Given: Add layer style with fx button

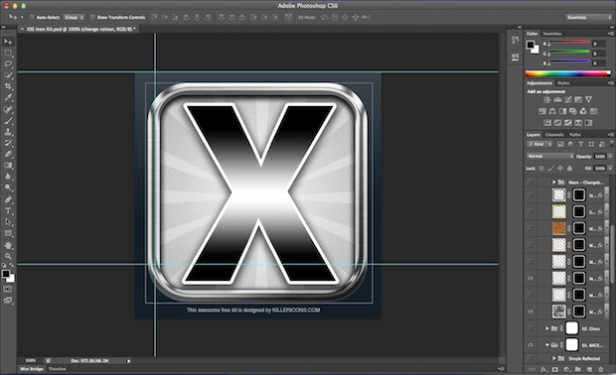Looking at the screenshot, I should click(x=543, y=369).
